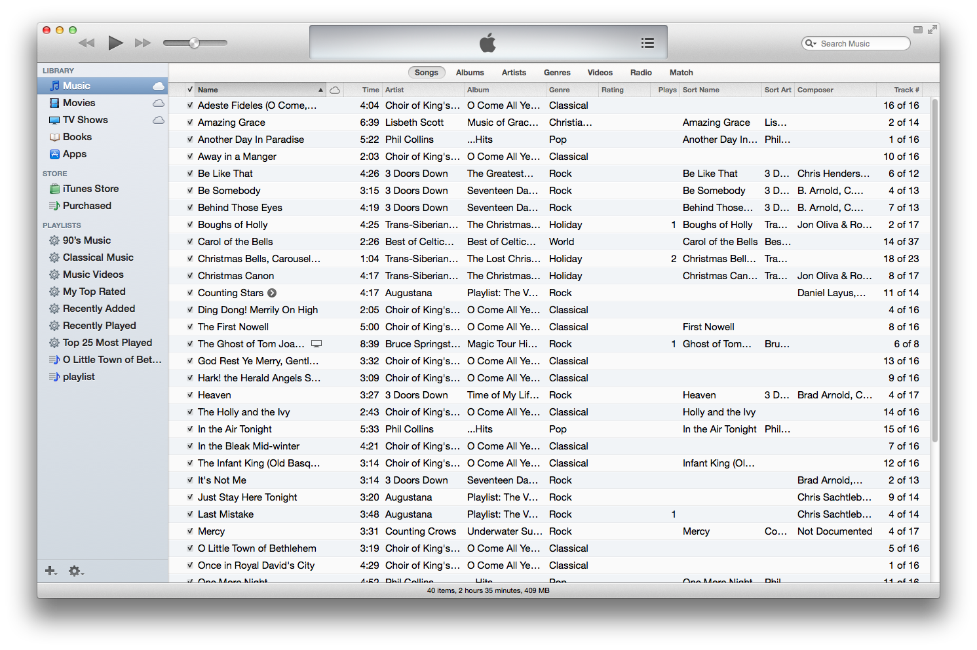Image resolution: width=977 pixels, height=650 pixels.
Task: Sort by the iCloud status column header
Action: (335, 90)
